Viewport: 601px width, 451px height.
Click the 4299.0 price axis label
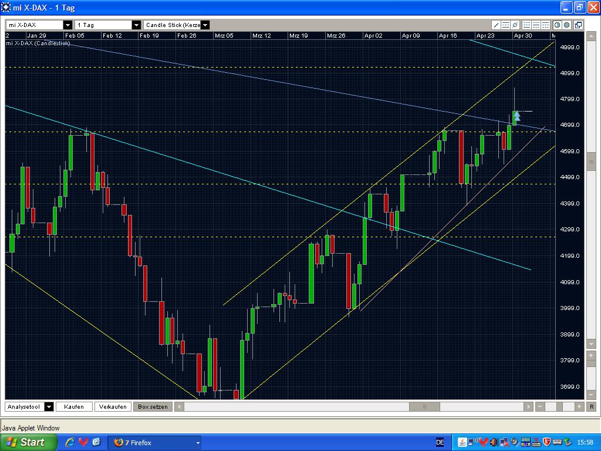click(570, 230)
